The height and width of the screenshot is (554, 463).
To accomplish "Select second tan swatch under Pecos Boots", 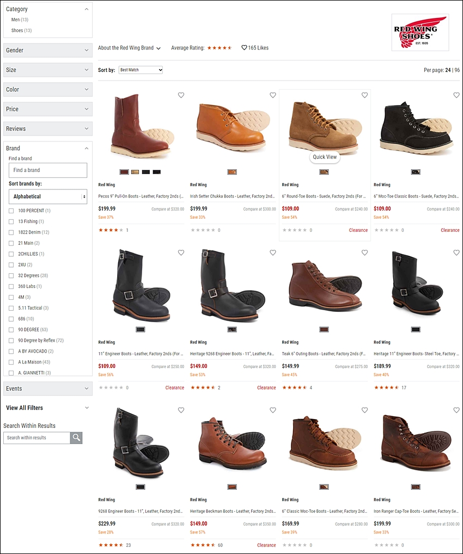I will (x=135, y=172).
